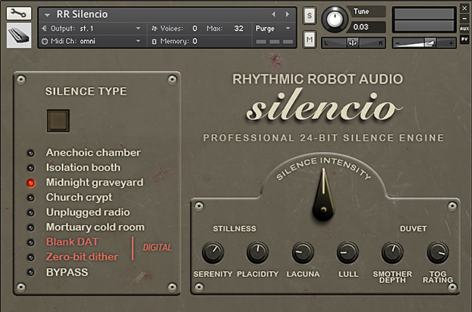Close the instrument with X button
This screenshot has height=312, width=472.
coord(465,9)
